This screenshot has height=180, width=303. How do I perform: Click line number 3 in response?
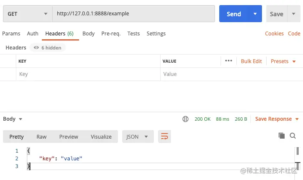point(17,166)
